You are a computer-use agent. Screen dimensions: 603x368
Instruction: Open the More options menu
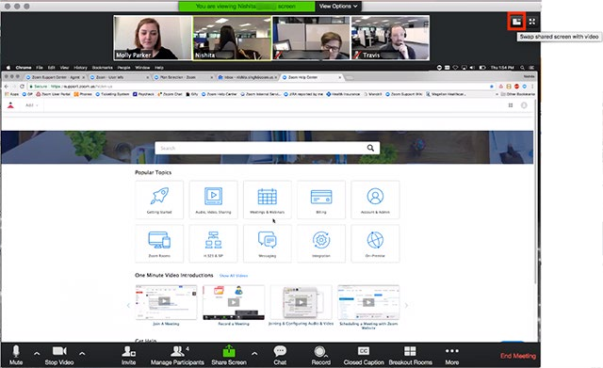(452, 355)
